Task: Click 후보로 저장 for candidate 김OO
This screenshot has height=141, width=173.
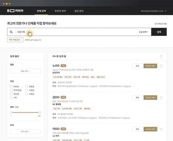Action: tap(151, 98)
